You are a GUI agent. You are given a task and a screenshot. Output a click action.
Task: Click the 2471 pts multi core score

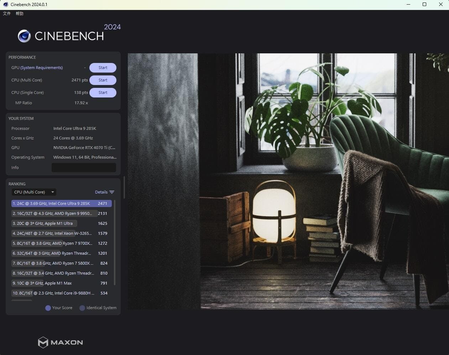pyautogui.click(x=79, y=80)
